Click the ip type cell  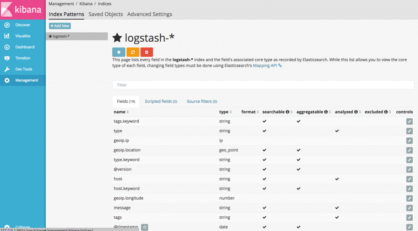pos(221,140)
